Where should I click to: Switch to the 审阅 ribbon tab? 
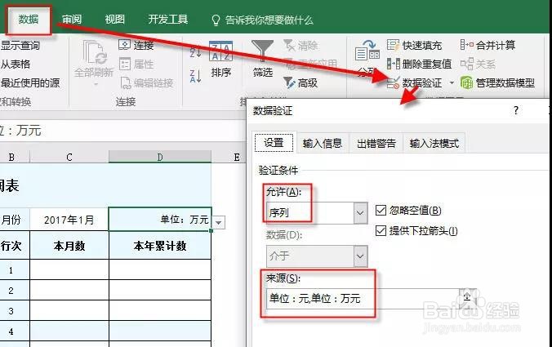(72, 20)
